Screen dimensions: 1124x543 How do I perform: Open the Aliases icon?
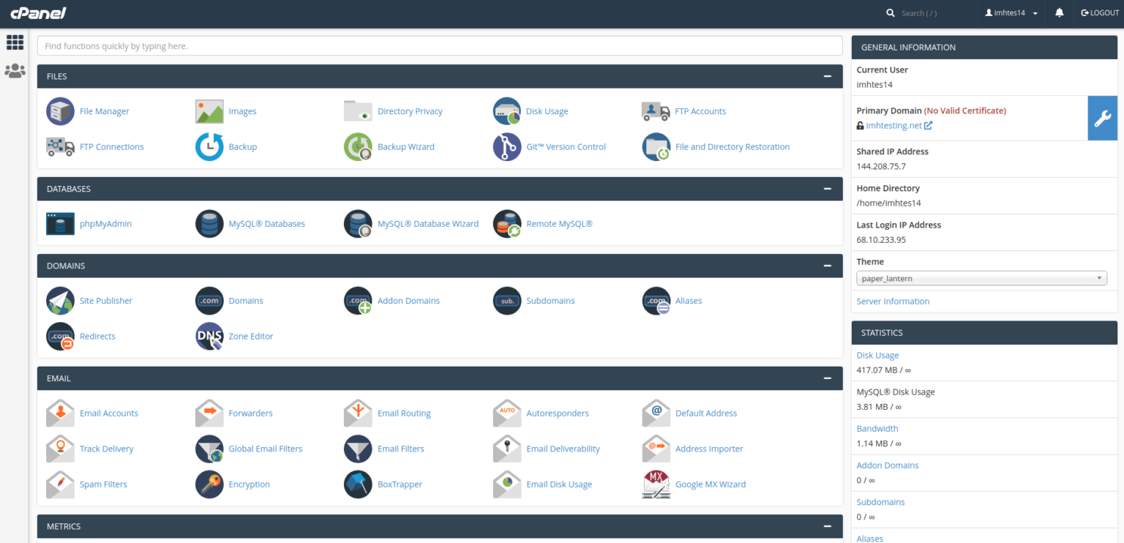pyautogui.click(x=656, y=301)
